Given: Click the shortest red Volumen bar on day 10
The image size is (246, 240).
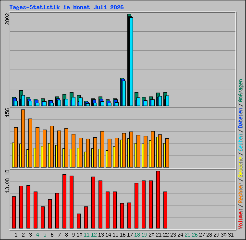Looking at the screenshot, I should click(79, 221).
